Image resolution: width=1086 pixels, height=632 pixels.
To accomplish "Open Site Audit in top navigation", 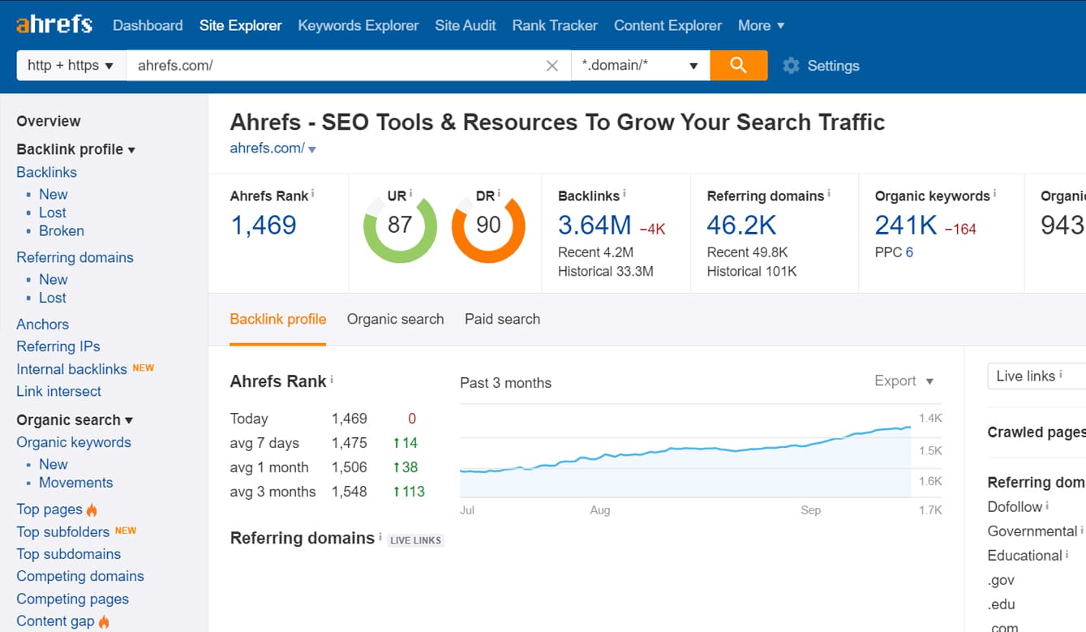I will click(x=466, y=25).
